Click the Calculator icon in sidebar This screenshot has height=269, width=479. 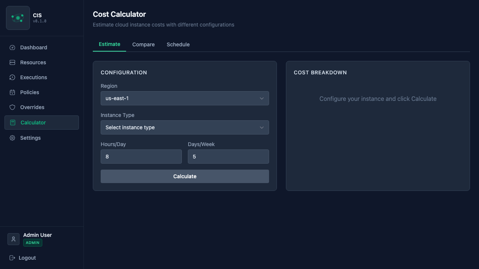(x=13, y=123)
